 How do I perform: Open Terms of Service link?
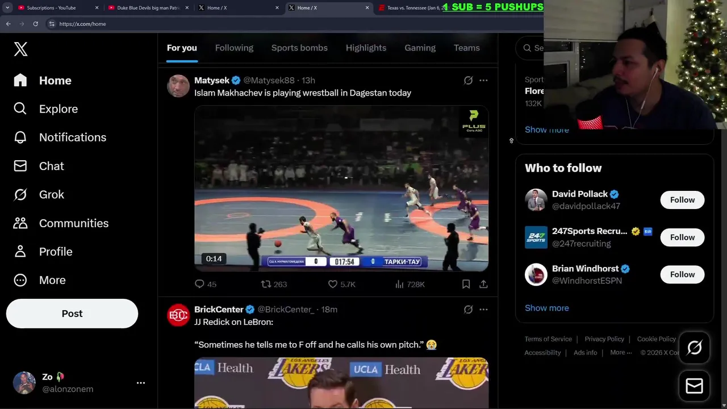(548, 339)
